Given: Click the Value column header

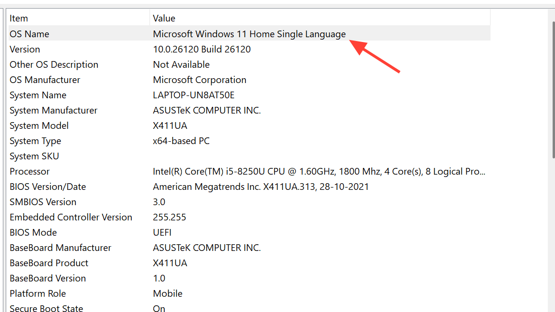Looking at the screenshot, I should (x=164, y=19).
